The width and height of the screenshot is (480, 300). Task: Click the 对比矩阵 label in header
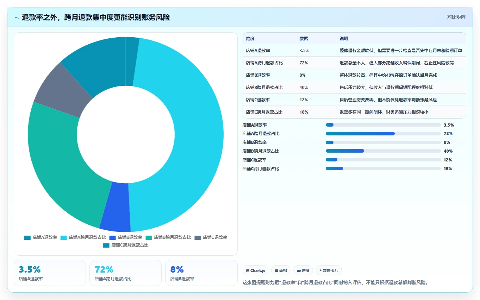tap(456, 17)
